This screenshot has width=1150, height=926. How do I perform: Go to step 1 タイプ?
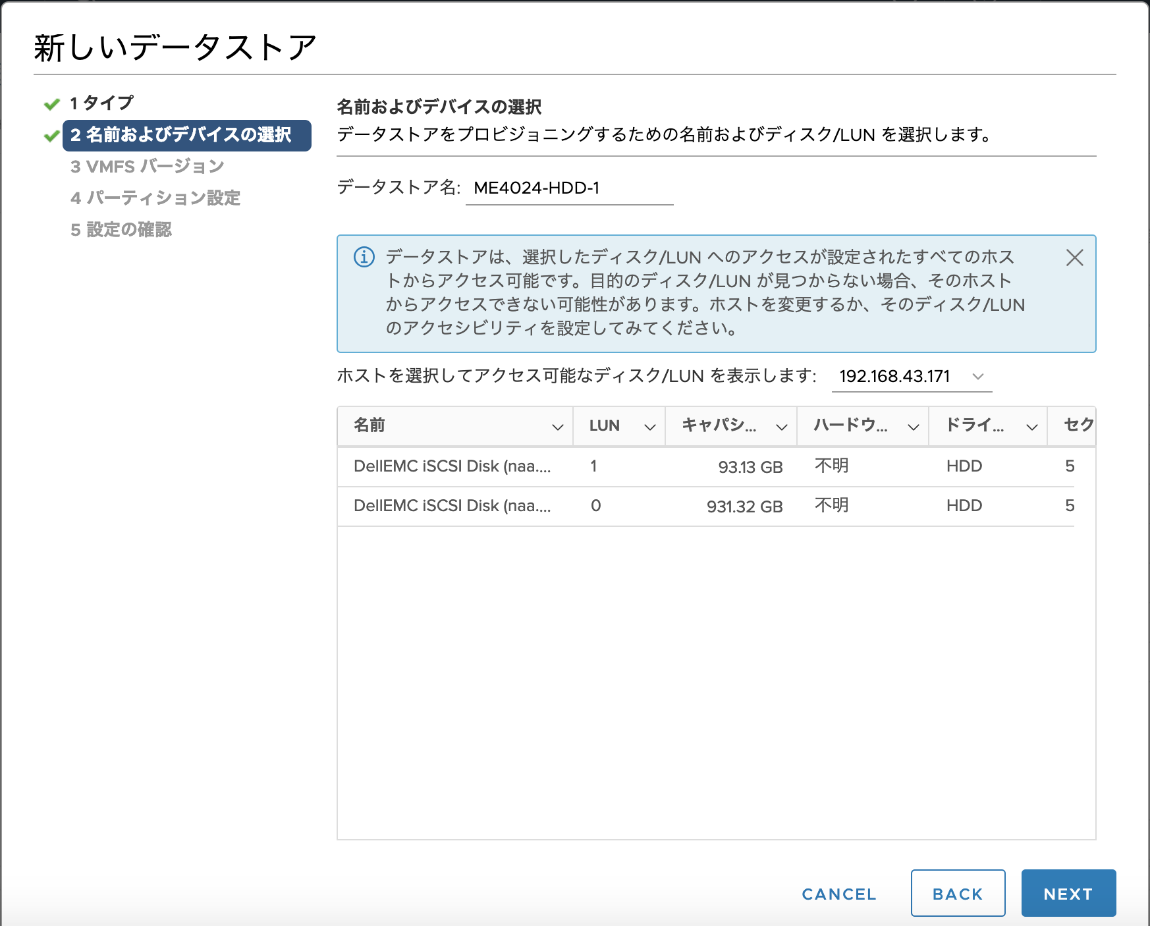tap(102, 103)
